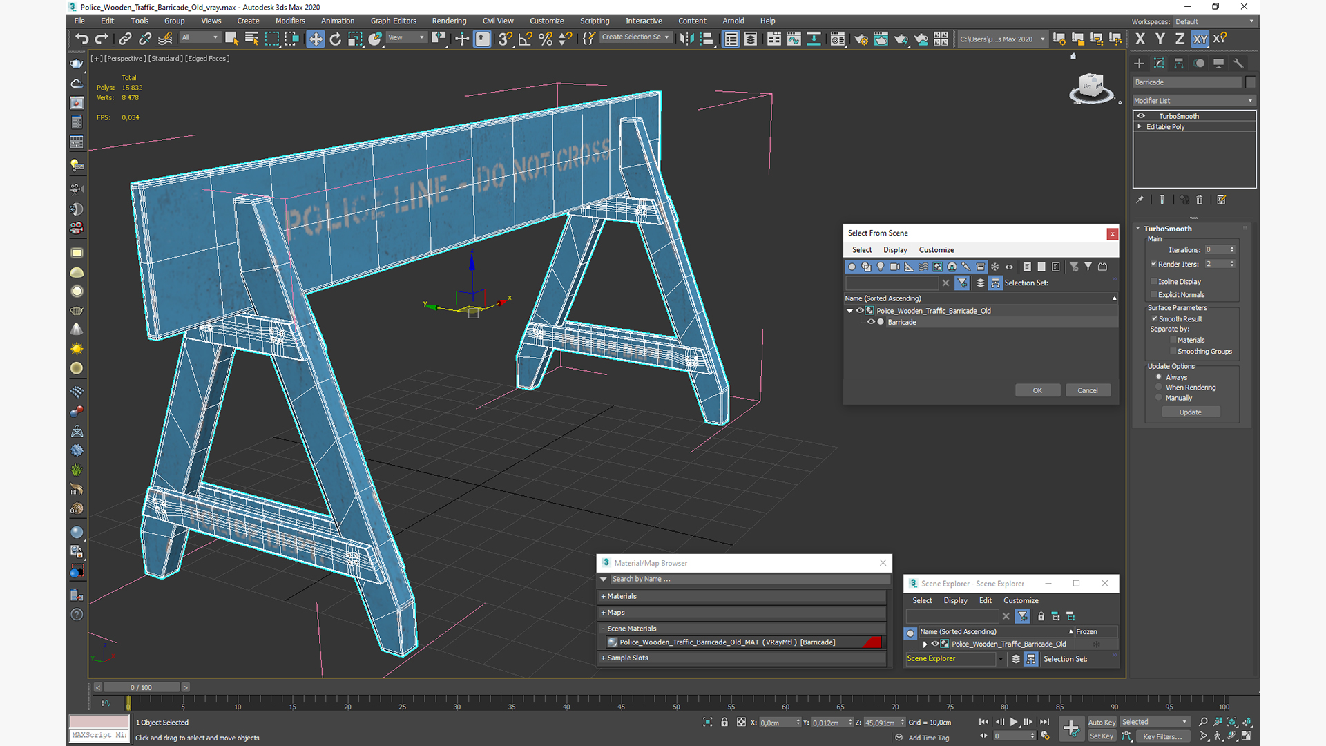
Task: Select Manually update option
Action: pos(1159,397)
